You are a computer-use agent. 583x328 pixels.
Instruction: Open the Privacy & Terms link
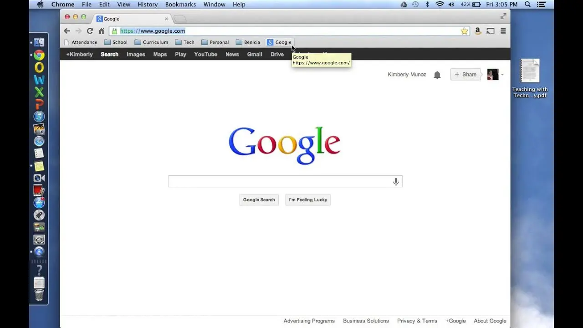(x=417, y=320)
